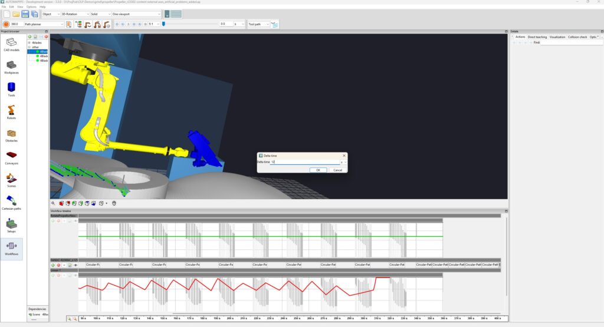Toggle the eye visibility for FANUC robot track
This screenshot has width=604, height=327.
pos(75,265)
